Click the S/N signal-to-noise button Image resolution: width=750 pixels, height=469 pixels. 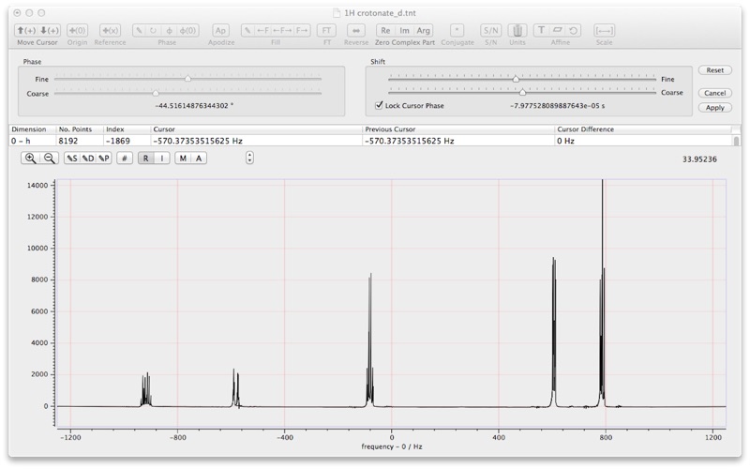coord(491,31)
